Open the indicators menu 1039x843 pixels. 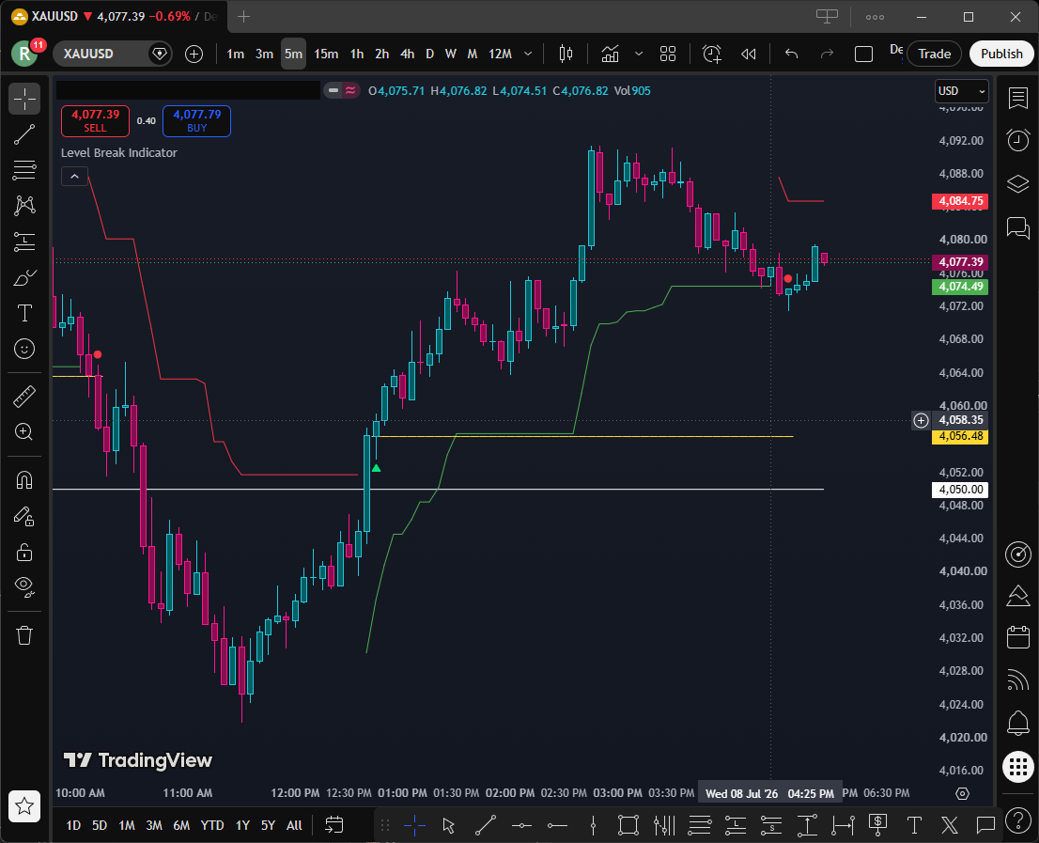611,54
